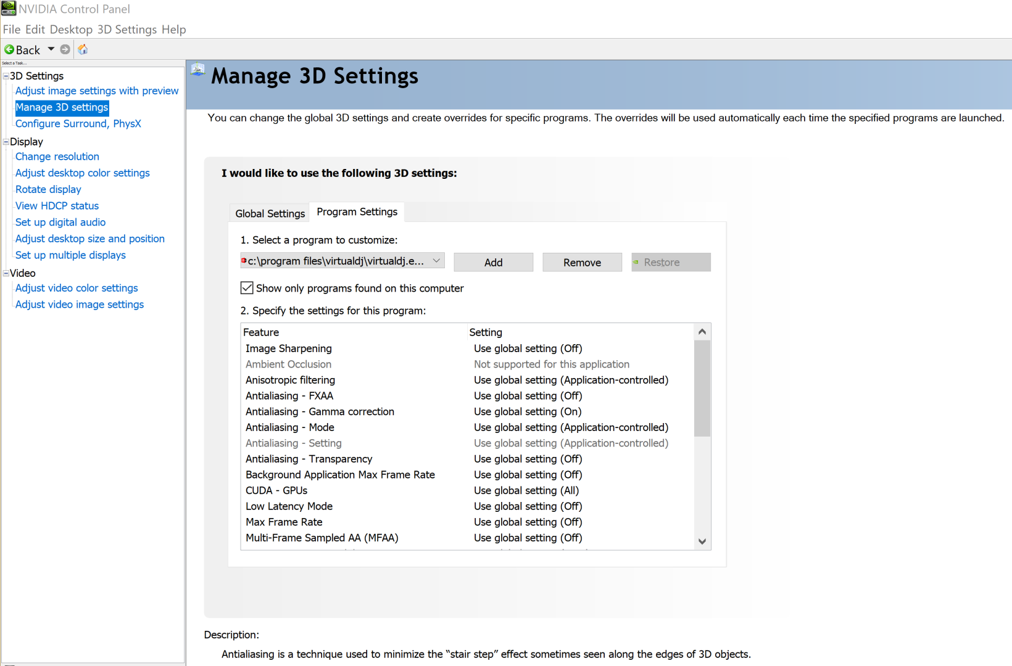
Task: Select Multi-Frame Sampled AA (MFAA) row
Action: [x=468, y=538]
